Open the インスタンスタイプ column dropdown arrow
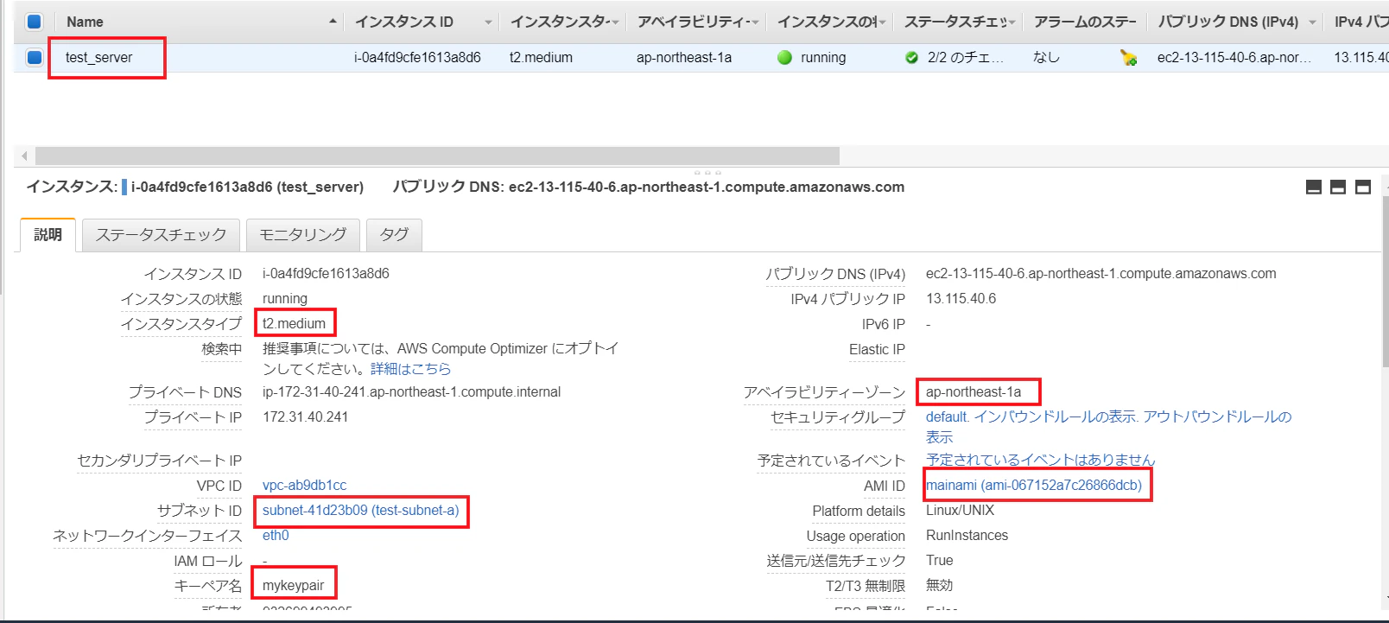Image resolution: width=1389 pixels, height=623 pixels. pos(616,22)
